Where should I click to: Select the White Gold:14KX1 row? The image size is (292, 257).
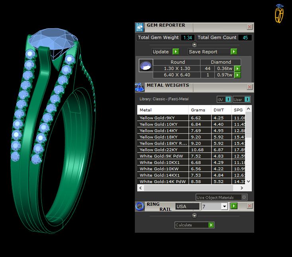pos(191,175)
